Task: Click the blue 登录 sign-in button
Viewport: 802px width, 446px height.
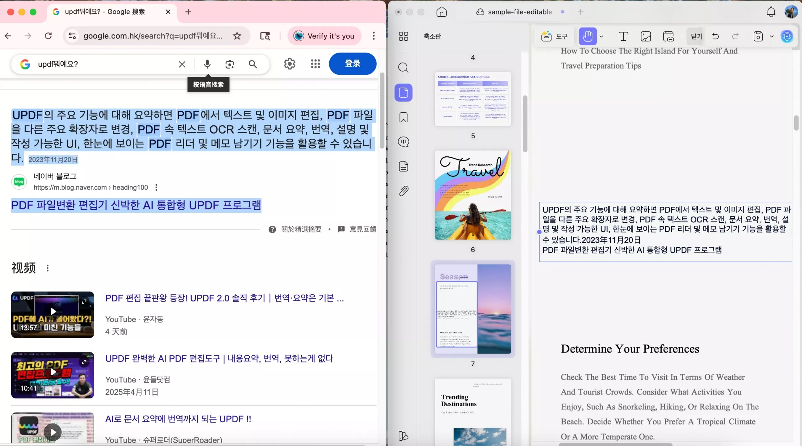Action: click(x=352, y=64)
